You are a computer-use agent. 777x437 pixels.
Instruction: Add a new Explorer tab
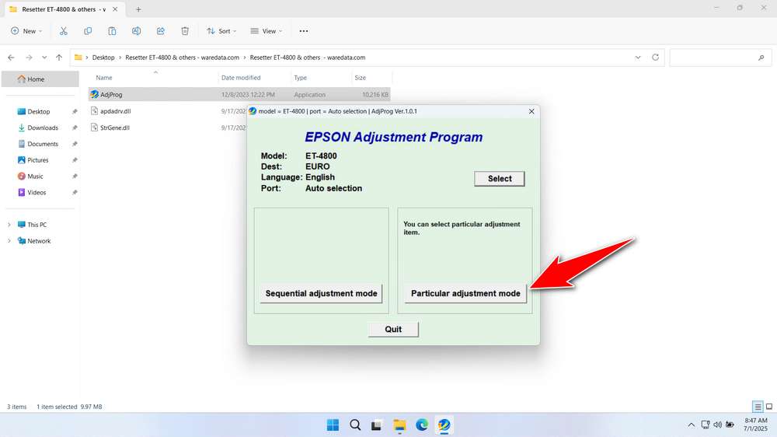pos(138,9)
